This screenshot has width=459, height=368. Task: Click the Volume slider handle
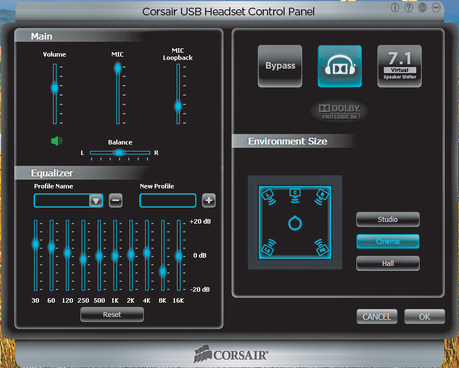tap(55, 87)
